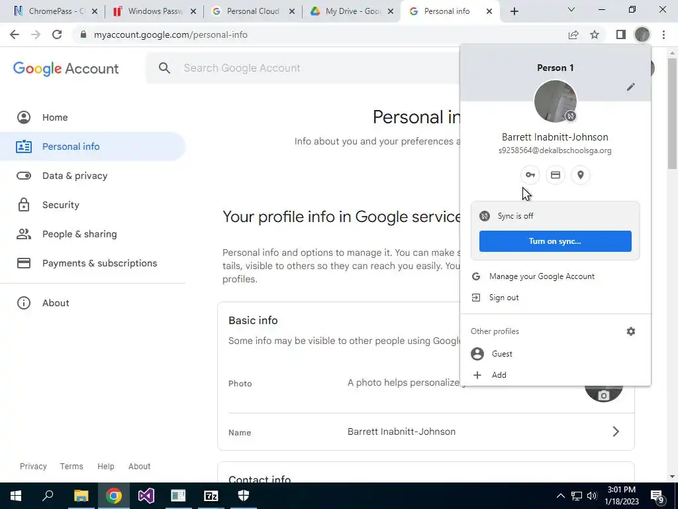Screen dimensions: 678x509
Task: Click the taskbar clock 3:01 PM
Action: [x=621, y=496]
